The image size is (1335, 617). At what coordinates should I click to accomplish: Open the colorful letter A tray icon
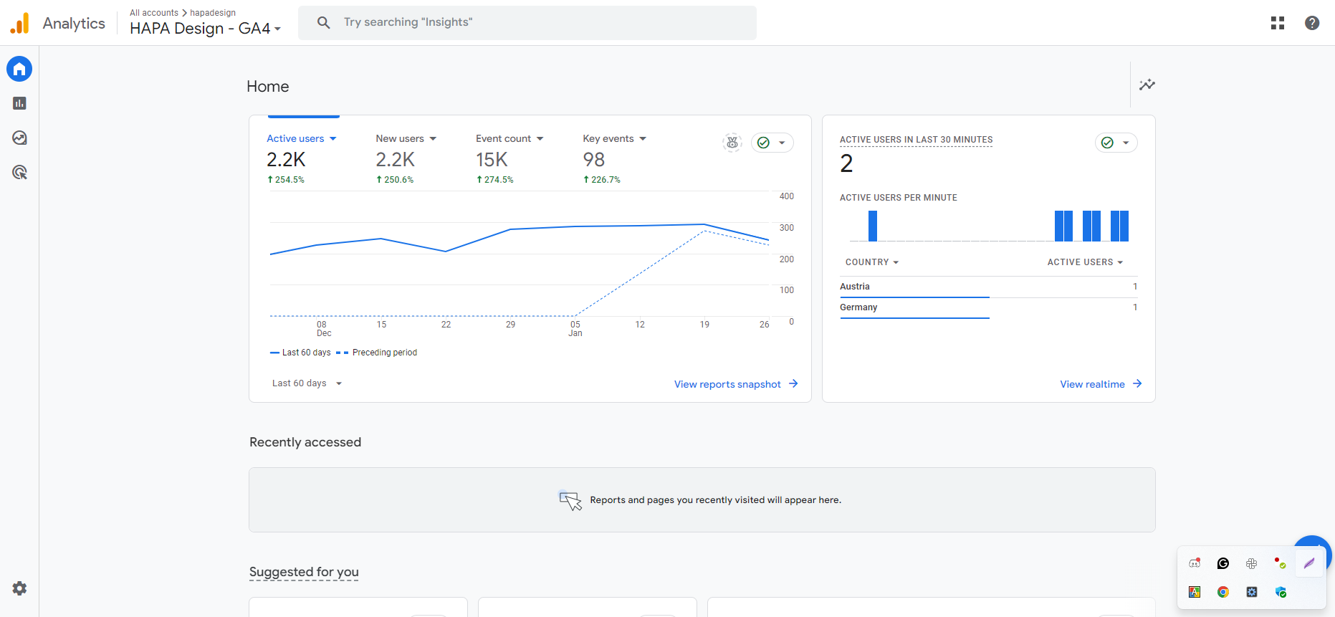coord(1195,592)
